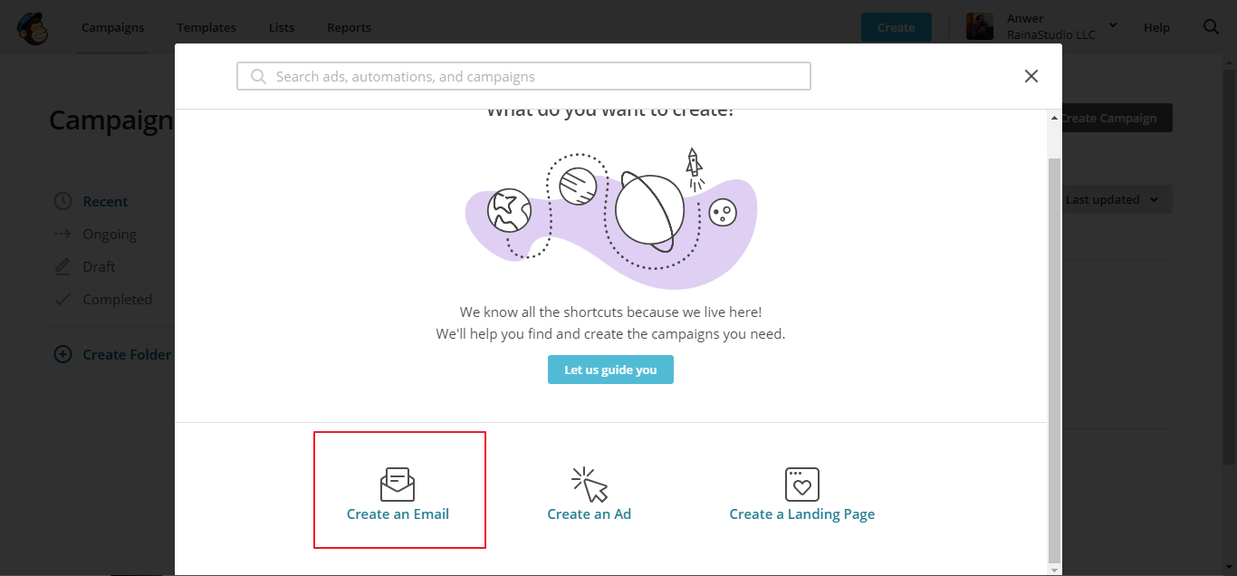
Task: Click the Create Folder plus icon
Action: tap(62, 354)
